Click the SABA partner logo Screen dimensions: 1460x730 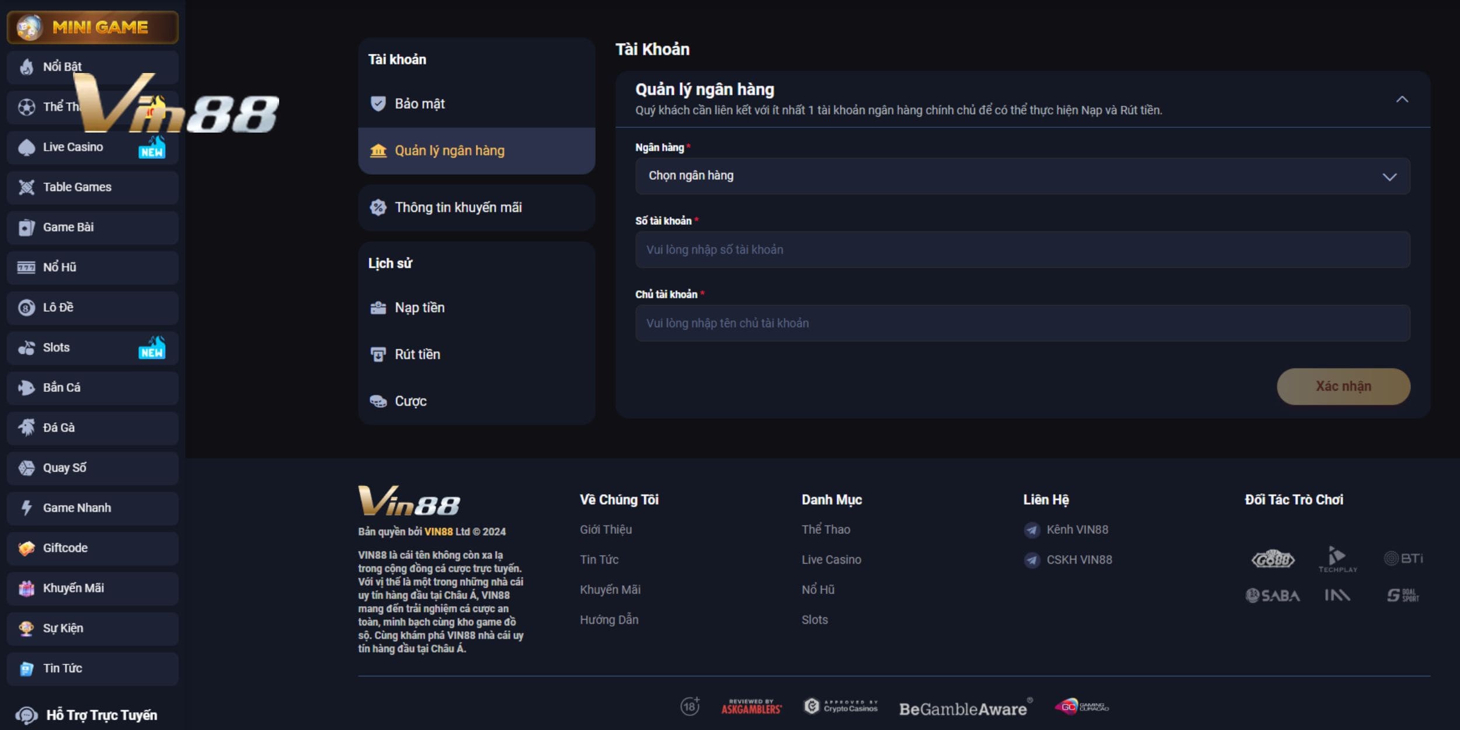click(x=1273, y=595)
